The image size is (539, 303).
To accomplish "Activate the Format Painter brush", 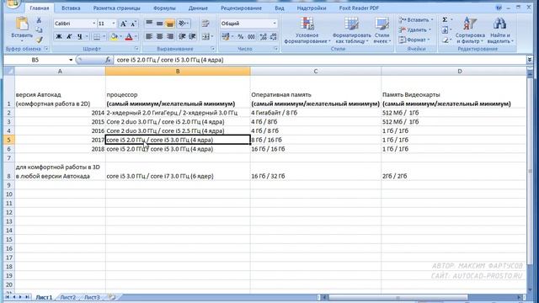I will [x=40, y=40].
